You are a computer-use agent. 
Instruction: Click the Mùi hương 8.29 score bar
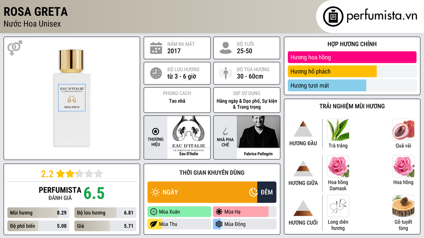pos(39,213)
